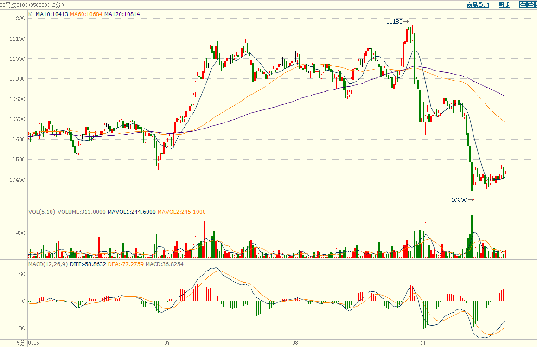Click the left arrow navigation icon
The width and height of the screenshot is (537, 347).
coord(523,5)
